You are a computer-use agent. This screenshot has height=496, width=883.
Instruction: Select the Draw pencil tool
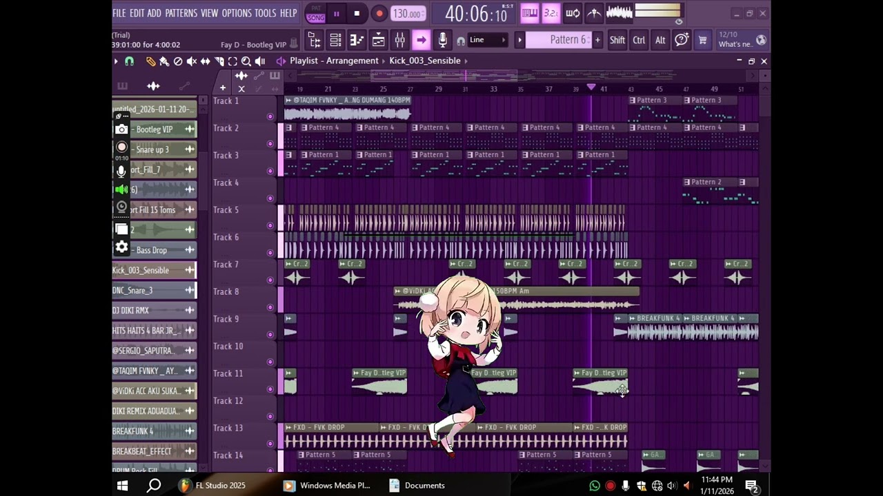tap(150, 61)
